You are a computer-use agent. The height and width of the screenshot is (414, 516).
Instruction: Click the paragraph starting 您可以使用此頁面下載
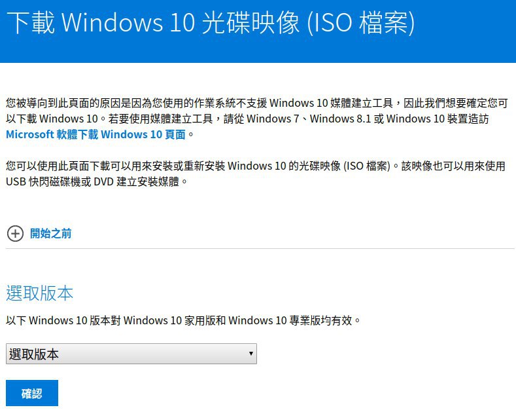pos(255,174)
